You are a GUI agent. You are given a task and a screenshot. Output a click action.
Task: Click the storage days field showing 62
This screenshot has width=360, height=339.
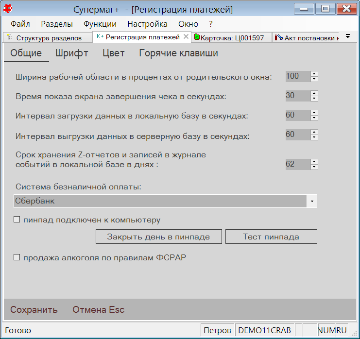tap(298, 165)
